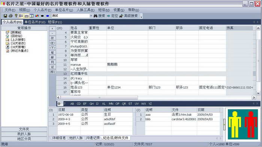262x147 pixels.
Task: Open 高级搜索 advanced search
Action: (128, 16)
